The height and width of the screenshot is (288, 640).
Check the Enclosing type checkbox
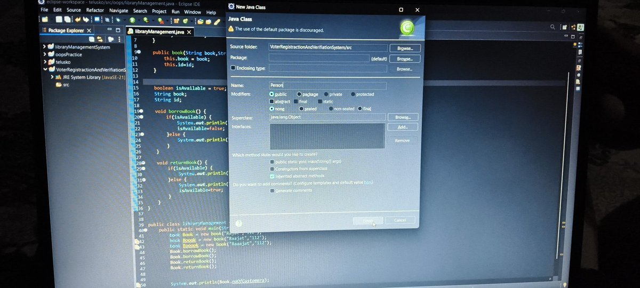[233, 68]
